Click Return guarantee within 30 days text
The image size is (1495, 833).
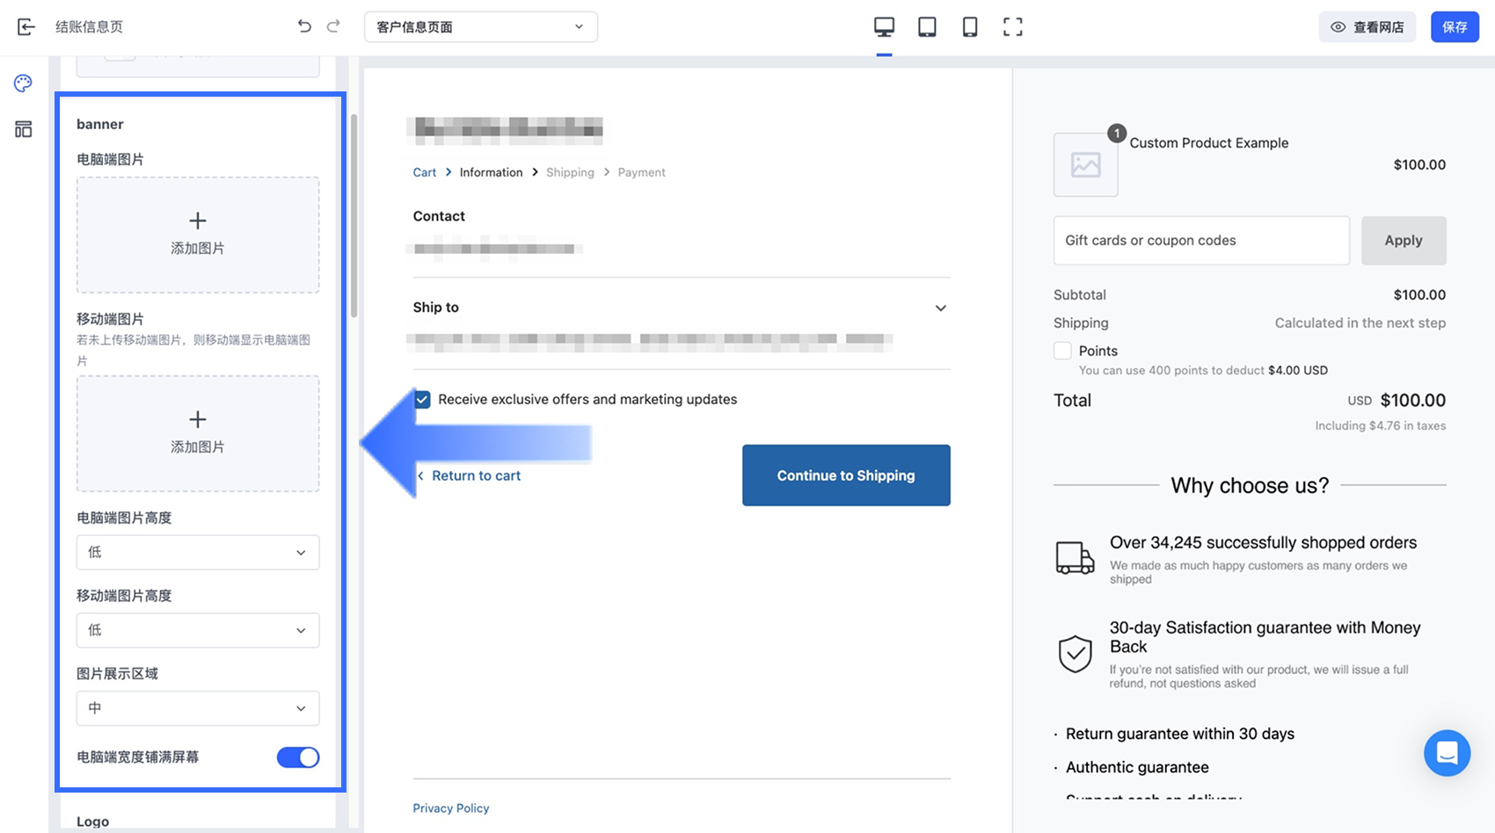(x=1180, y=734)
